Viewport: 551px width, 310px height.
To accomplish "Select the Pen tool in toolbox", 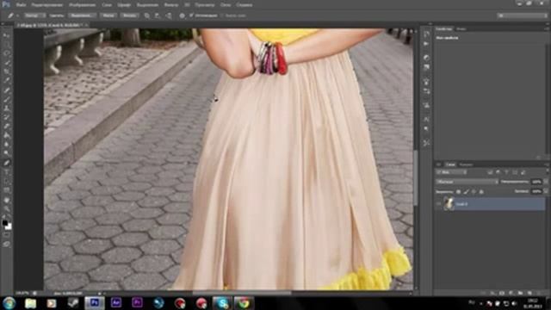I will coord(6,163).
